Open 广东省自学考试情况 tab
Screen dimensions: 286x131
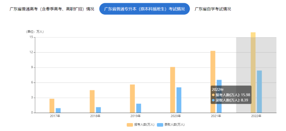pyautogui.click(x=213, y=9)
